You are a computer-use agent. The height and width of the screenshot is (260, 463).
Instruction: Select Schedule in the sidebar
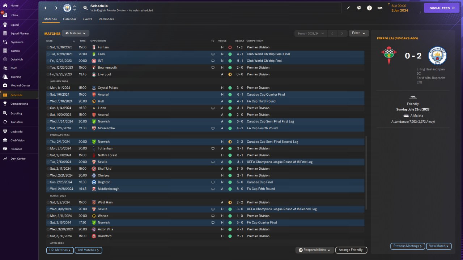coord(19,95)
